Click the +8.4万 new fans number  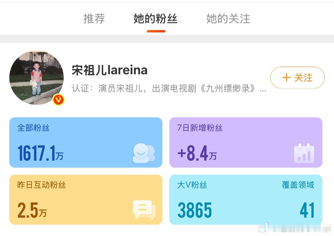click(x=197, y=153)
